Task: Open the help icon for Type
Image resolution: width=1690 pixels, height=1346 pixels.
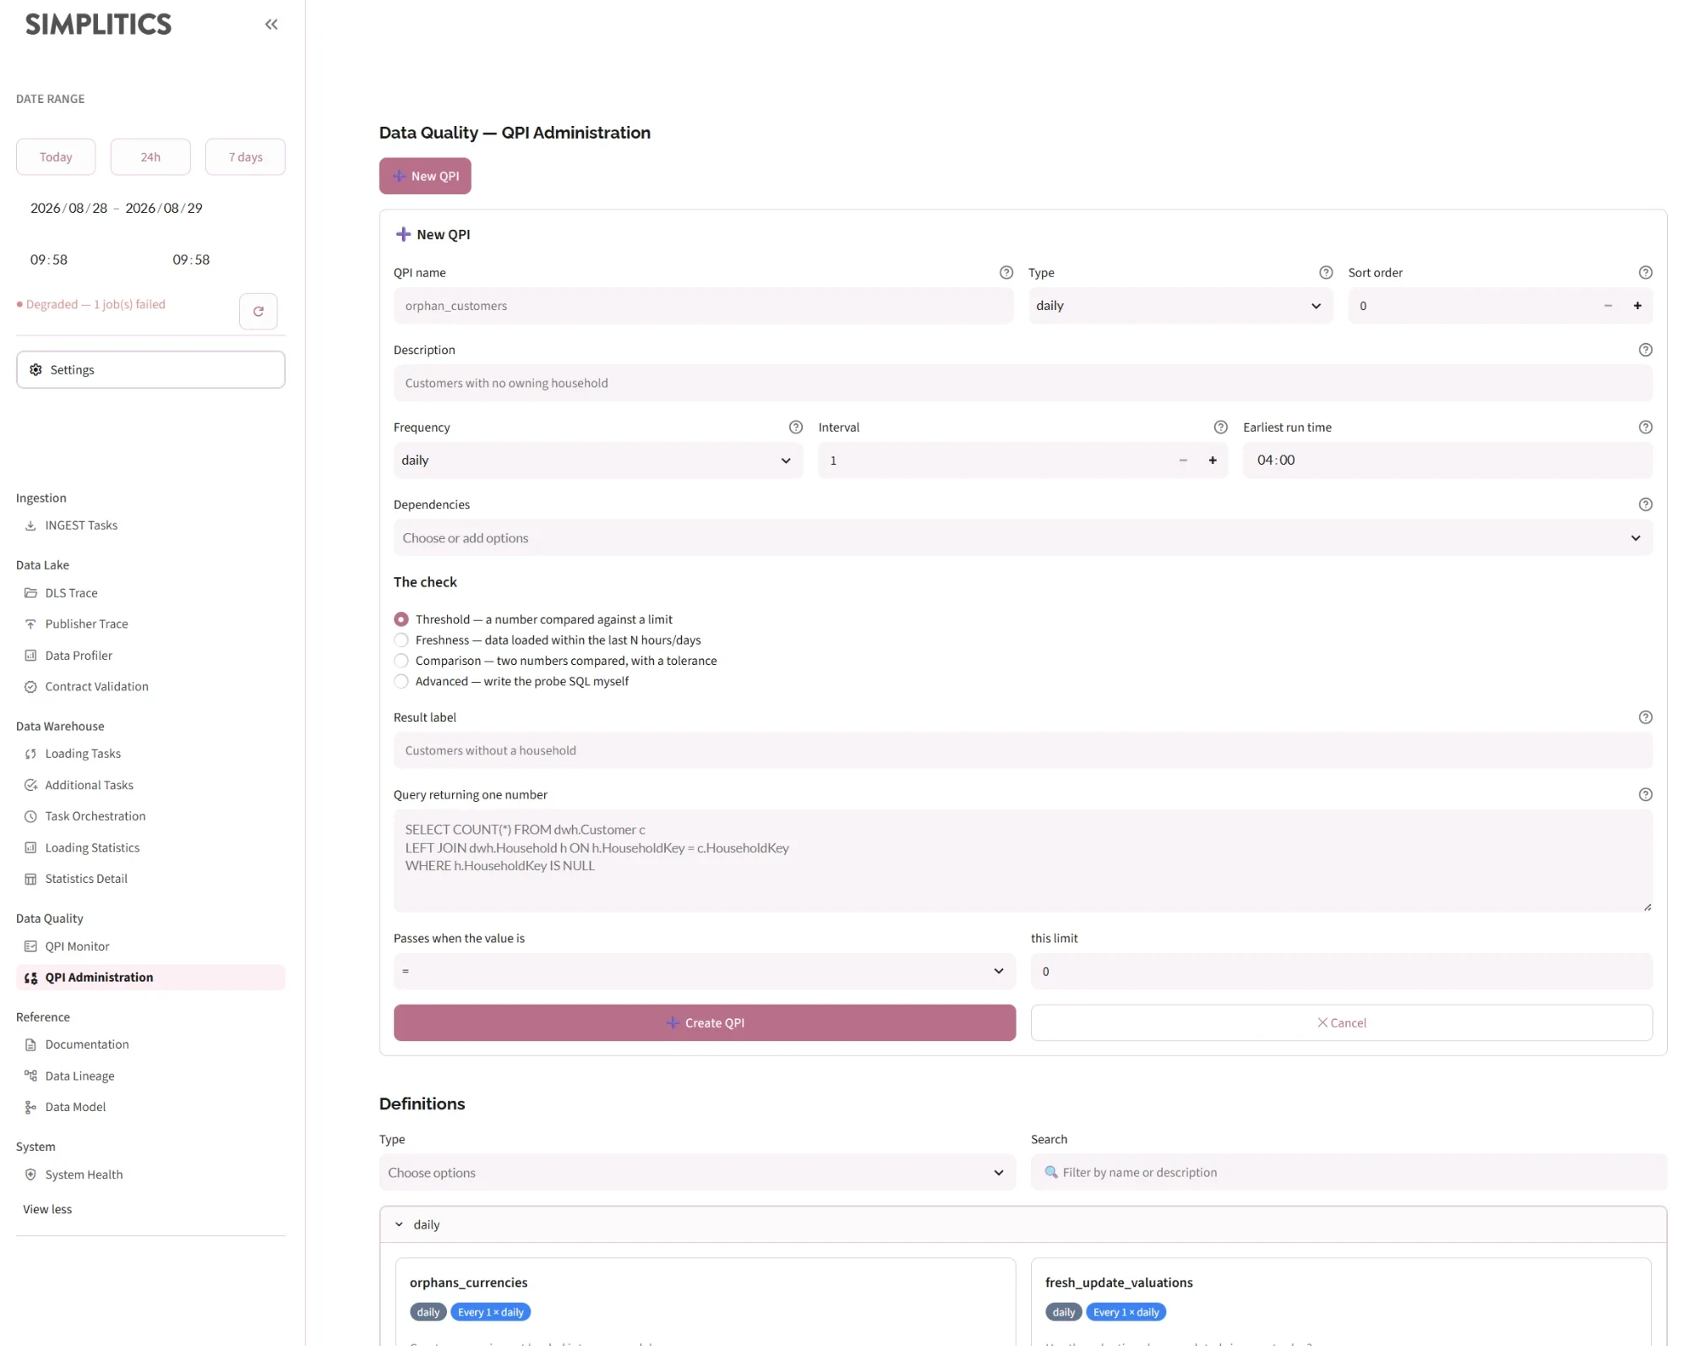Action: (1325, 272)
